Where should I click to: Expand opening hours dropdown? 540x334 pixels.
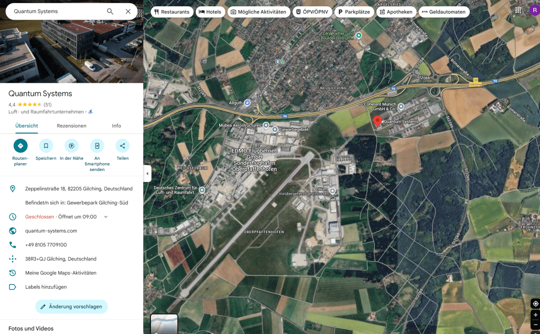coord(106,217)
